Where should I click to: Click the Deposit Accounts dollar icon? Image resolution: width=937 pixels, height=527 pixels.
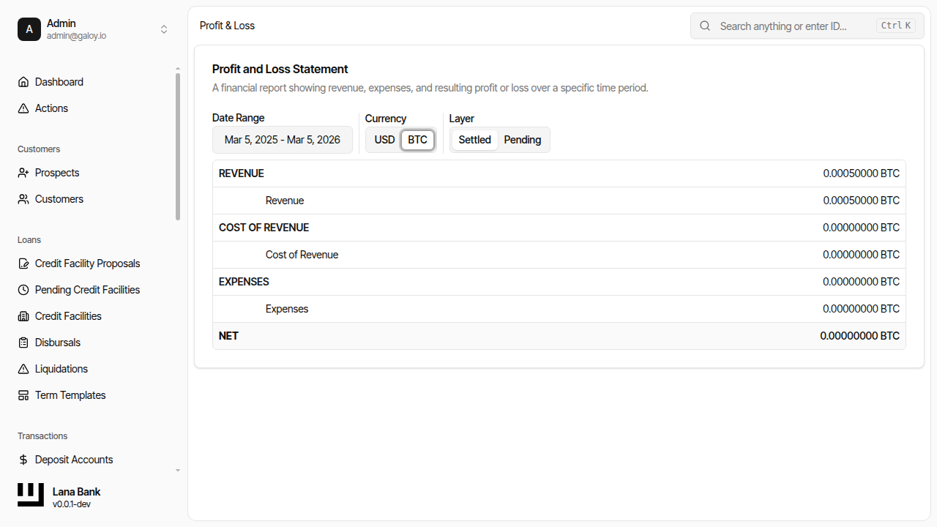tap(23, 460)
